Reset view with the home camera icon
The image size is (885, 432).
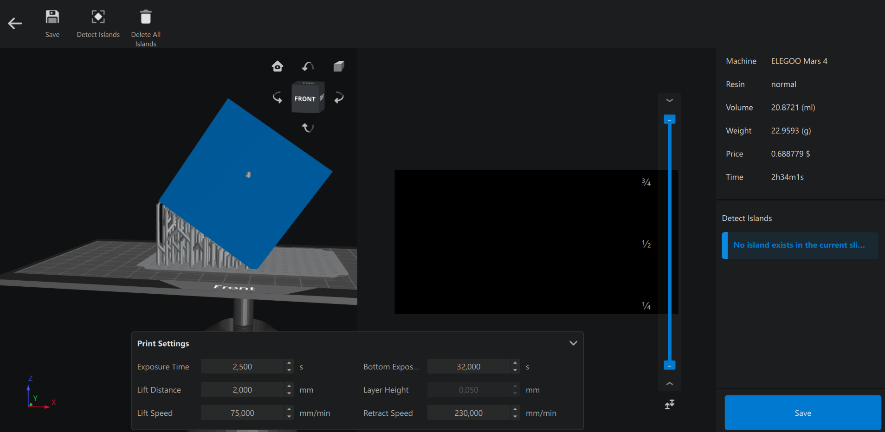click(x=278, y=66)
